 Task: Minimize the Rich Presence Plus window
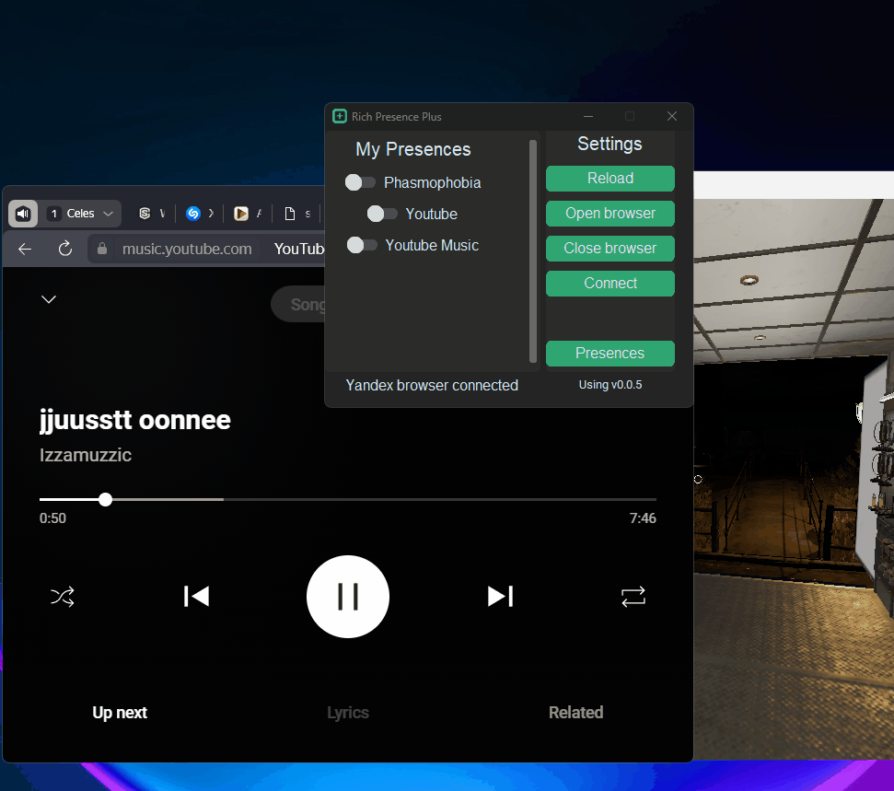[x=588, y=116]
